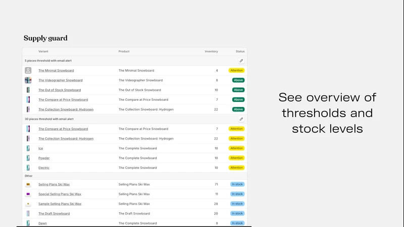The image size is (404, 227).
Task: Click the Electric variant thumbnail
Action: (28, 168)
